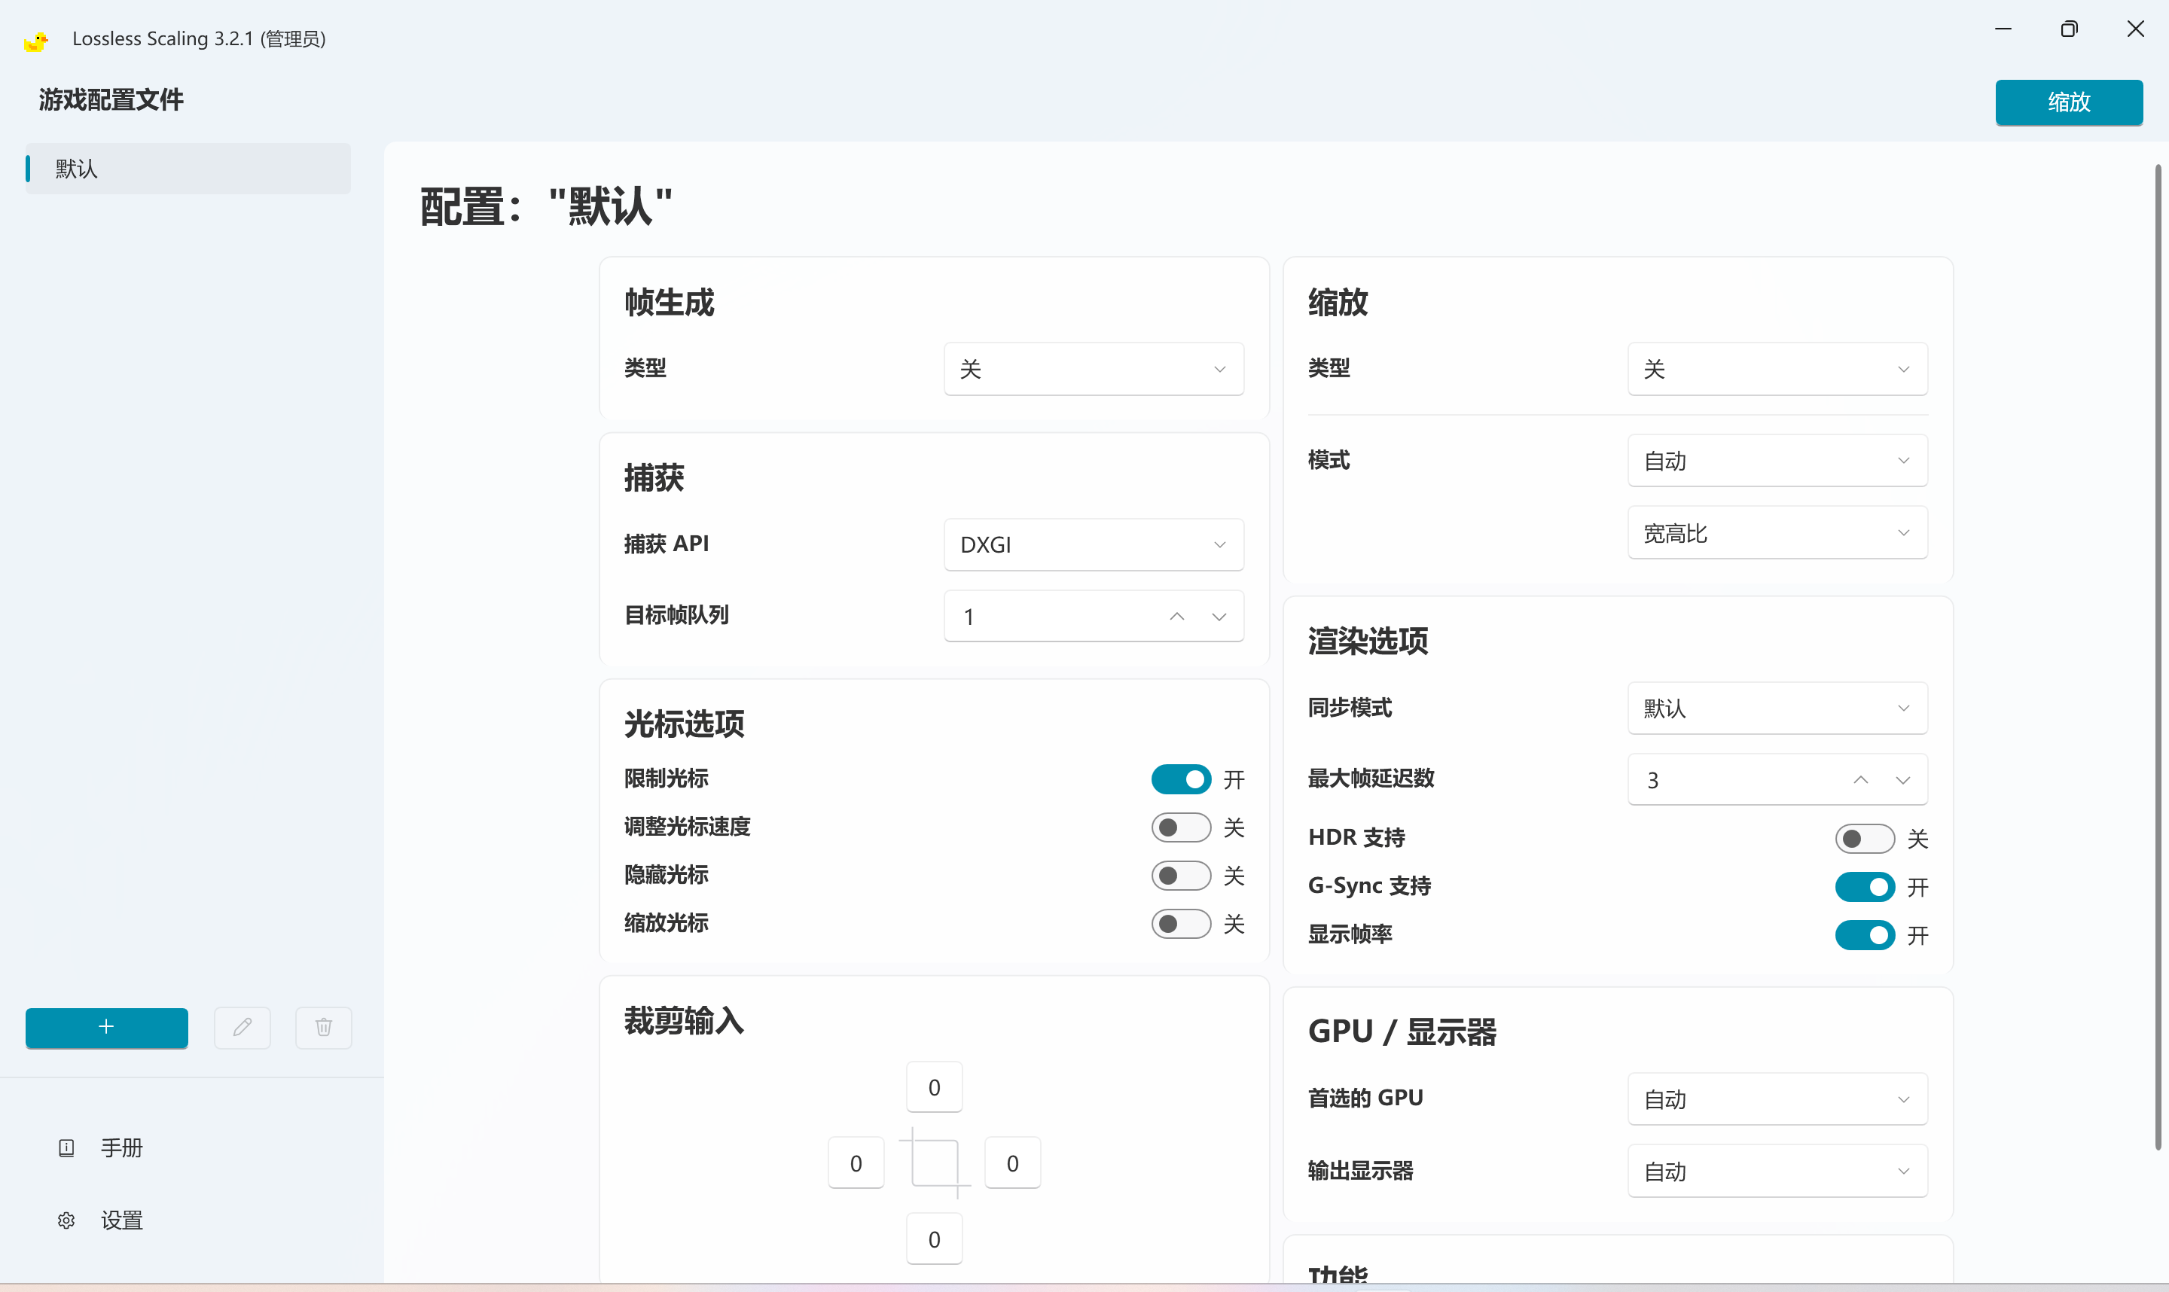This screenshot has width=2169, height=1292.
Task: Open 模式 自动 dropdown
Action: coord(1777,461)
